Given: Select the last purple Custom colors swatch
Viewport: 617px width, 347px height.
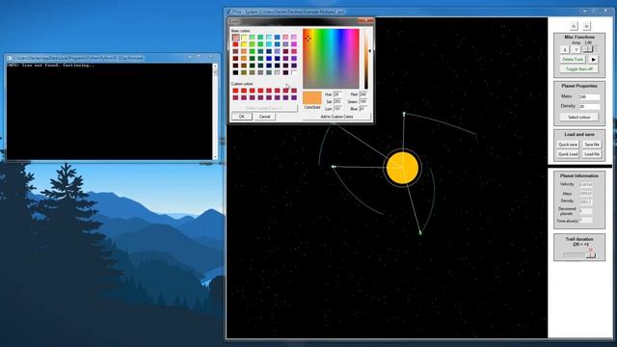Looking at the screenshot, I should point(294,97).
